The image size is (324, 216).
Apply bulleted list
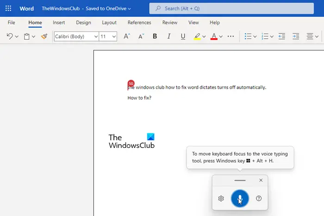click(x=248, y=36)
